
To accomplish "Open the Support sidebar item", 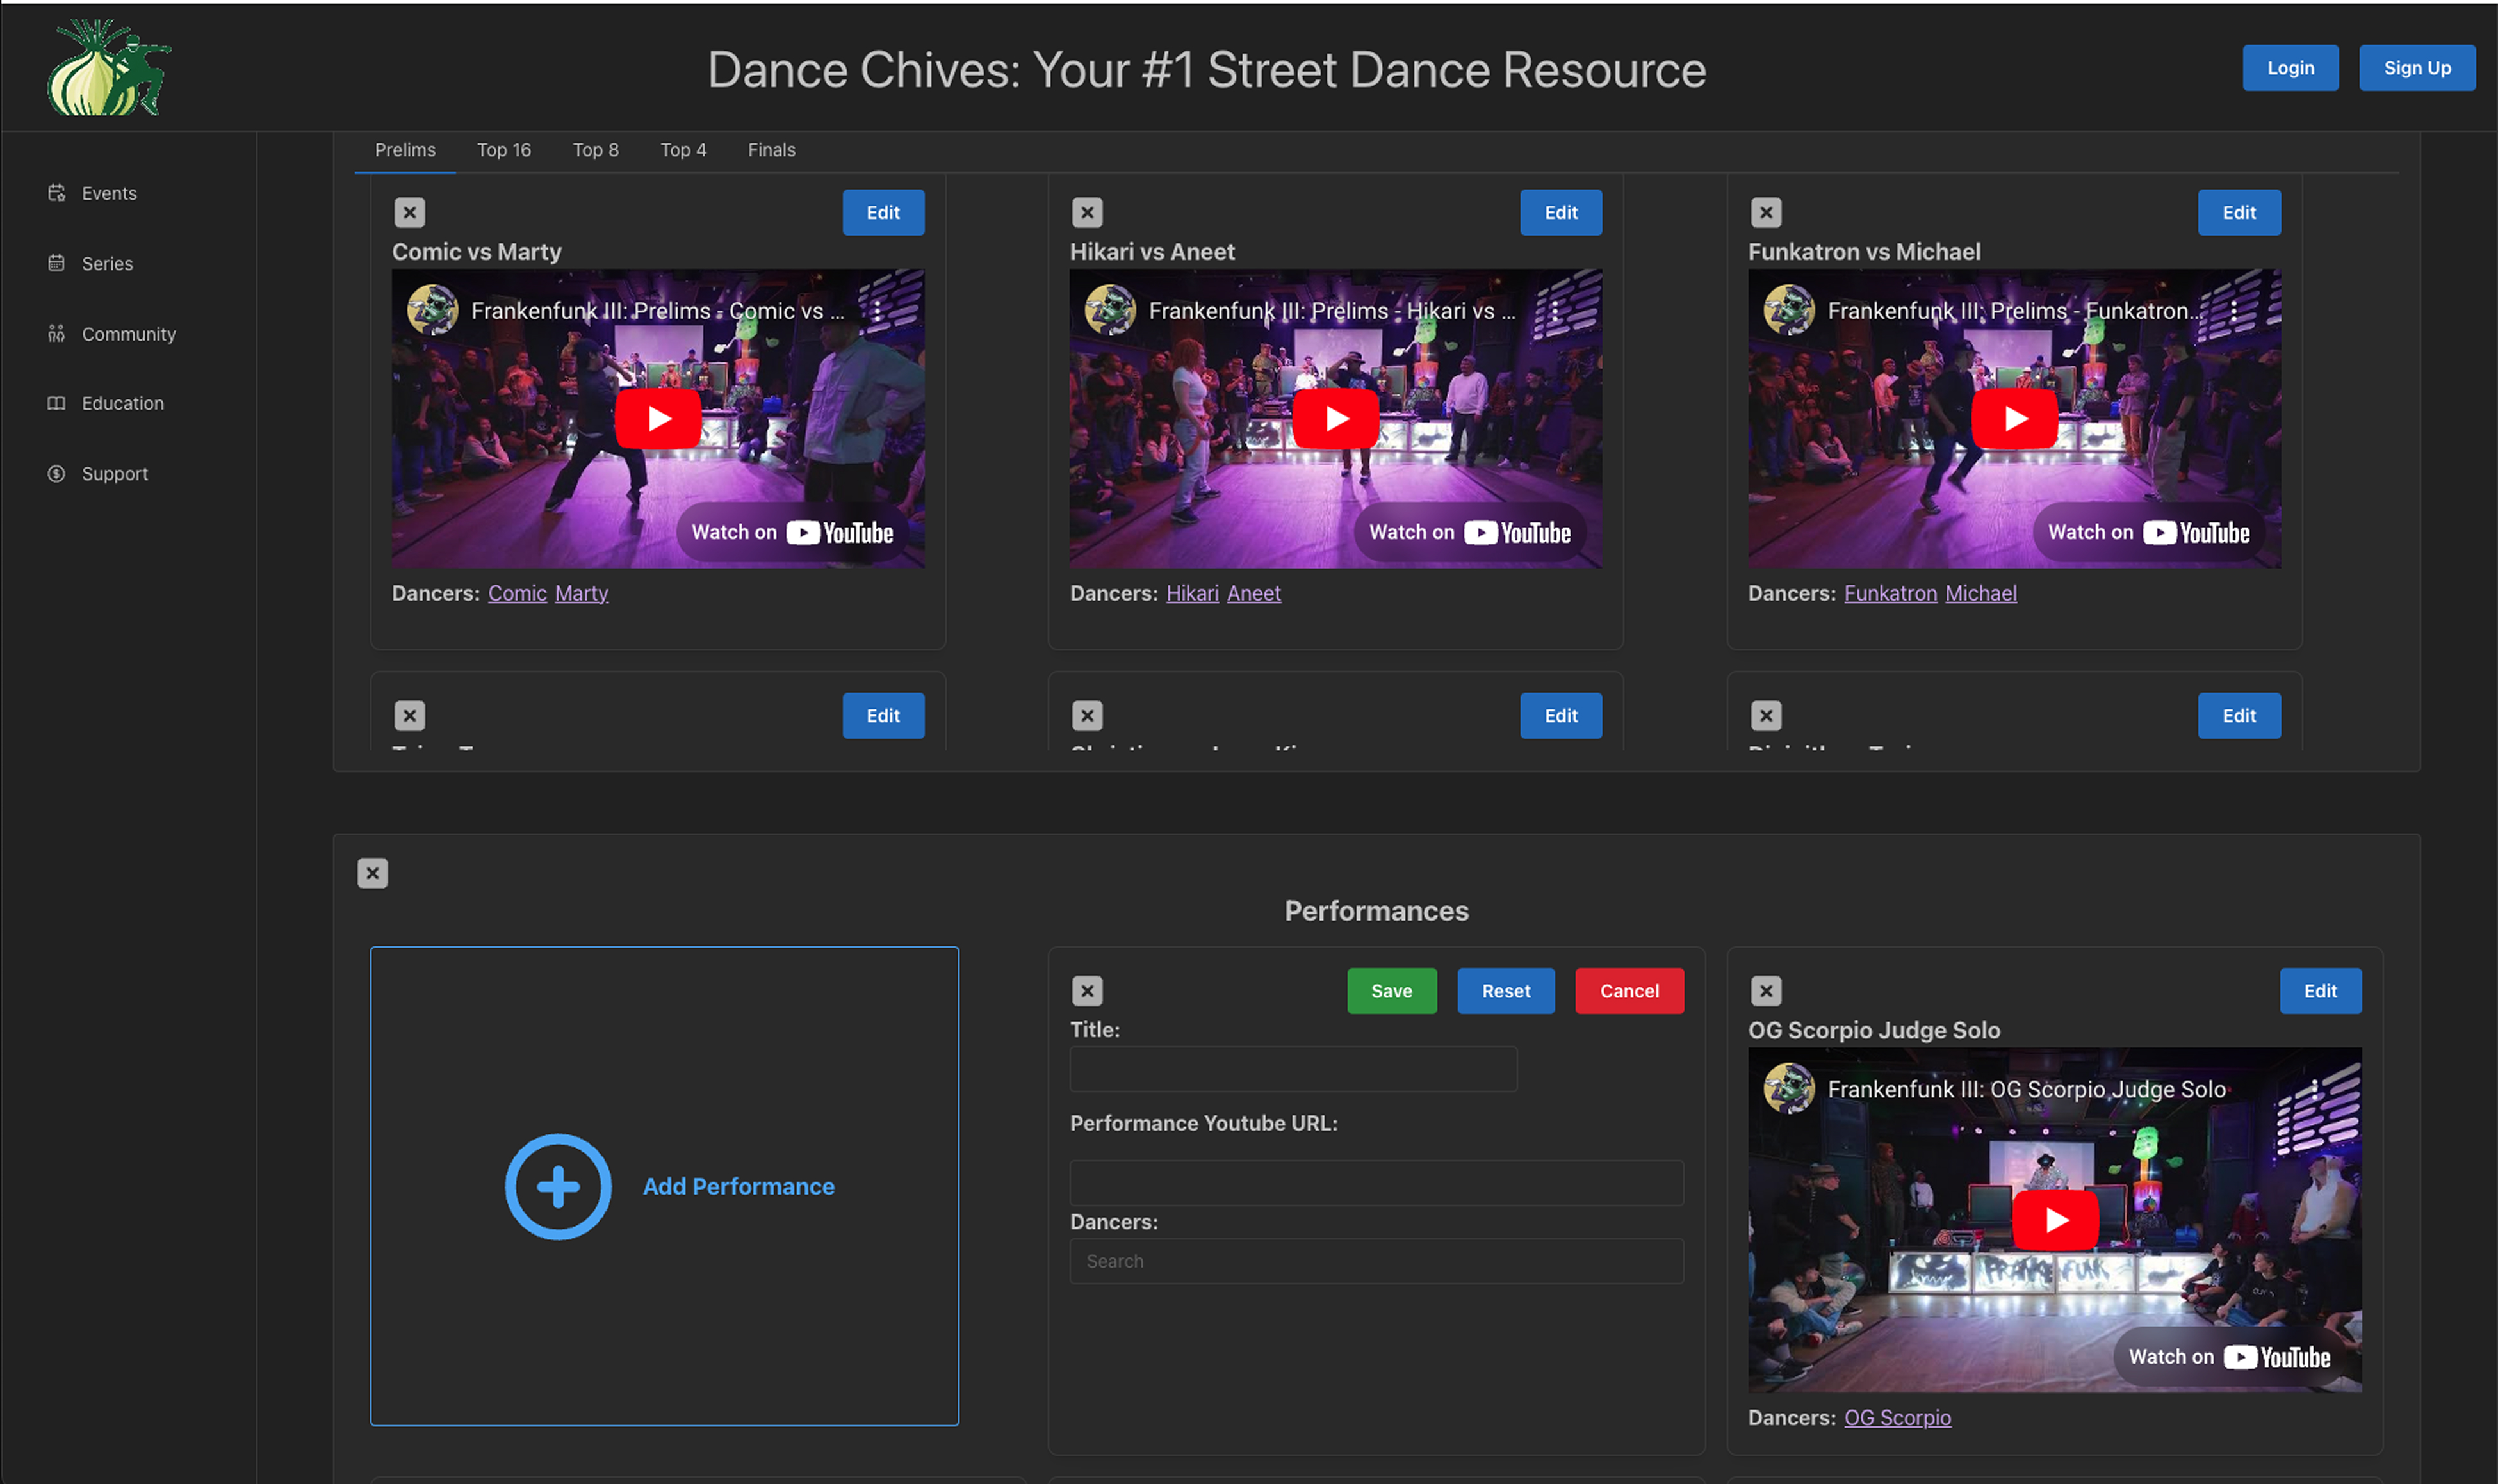I will [114, 474].
